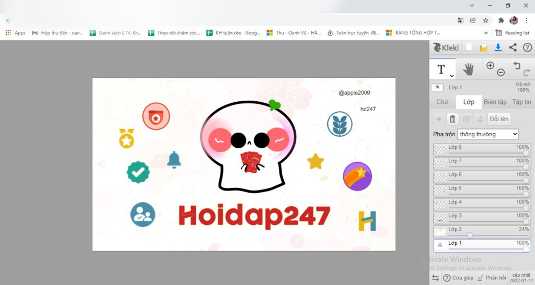Redo the action

coord(527,72)
